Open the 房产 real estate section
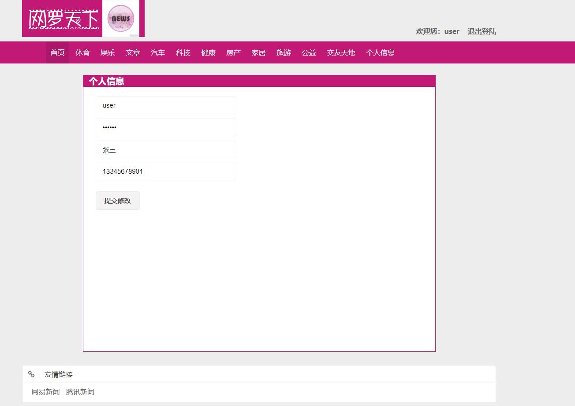This screenshot has height=406, width=575. [x=233, y=52]
